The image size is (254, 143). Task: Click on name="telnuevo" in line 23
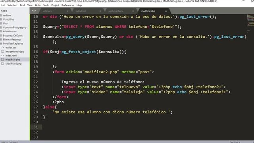pos(123,87)
